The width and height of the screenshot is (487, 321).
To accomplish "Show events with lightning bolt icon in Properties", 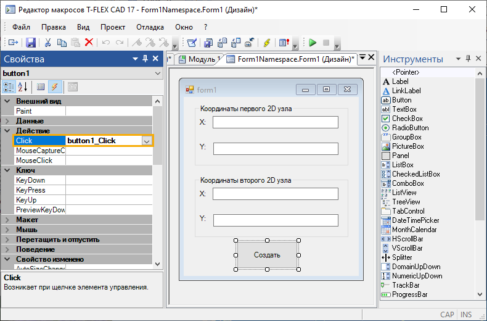I will pyautogui.click(x=54, y=87).
